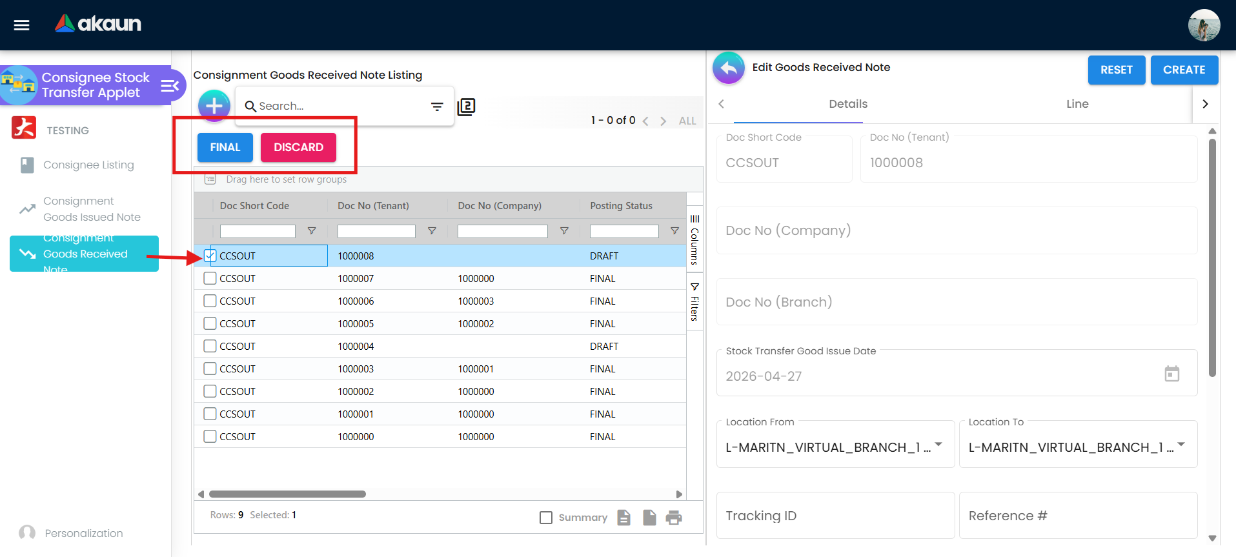Click the grid's horizontal scrollbar thumb
Image resolution: width=1236 pixels, height=557 pixels.
(x=287, y=494)
